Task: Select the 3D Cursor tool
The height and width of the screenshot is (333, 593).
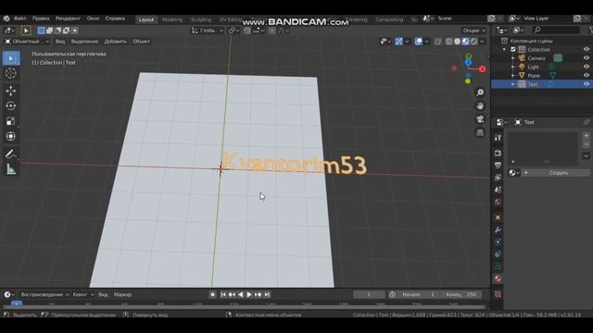Action: pos(11,73)
